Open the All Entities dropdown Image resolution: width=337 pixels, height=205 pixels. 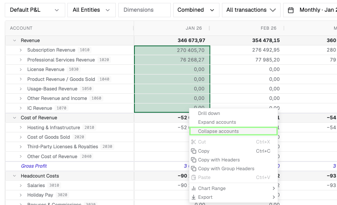pos(91,10)
